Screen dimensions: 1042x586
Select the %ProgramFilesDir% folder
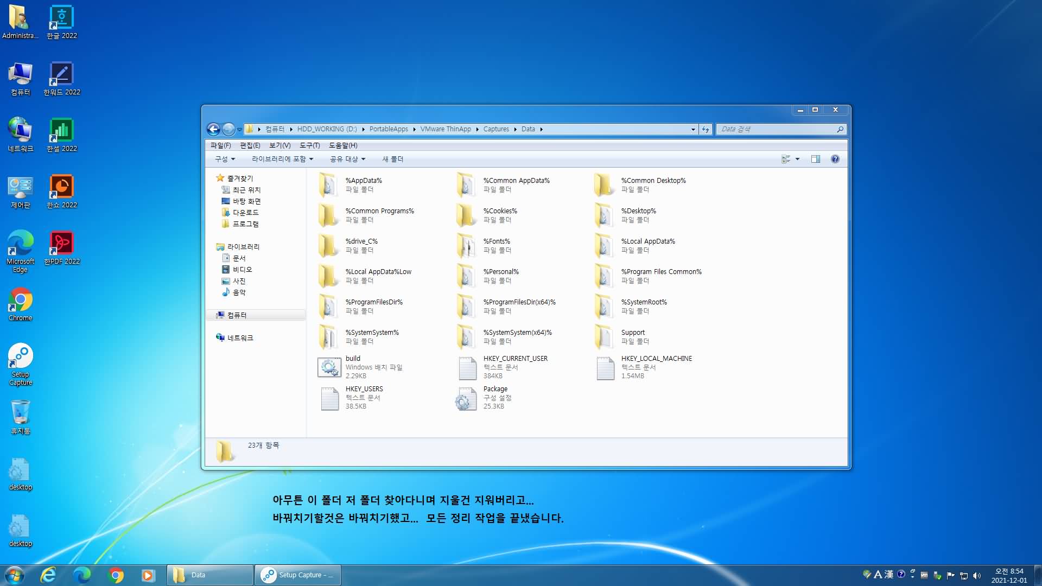pos(361,307)
